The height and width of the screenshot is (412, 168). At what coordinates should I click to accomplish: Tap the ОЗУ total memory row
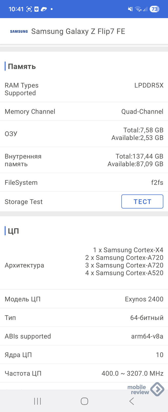(x=84, y=134)
